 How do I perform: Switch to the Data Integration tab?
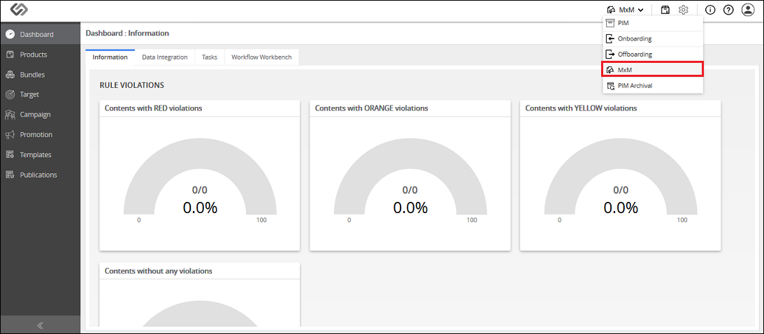tap(165, 57)
